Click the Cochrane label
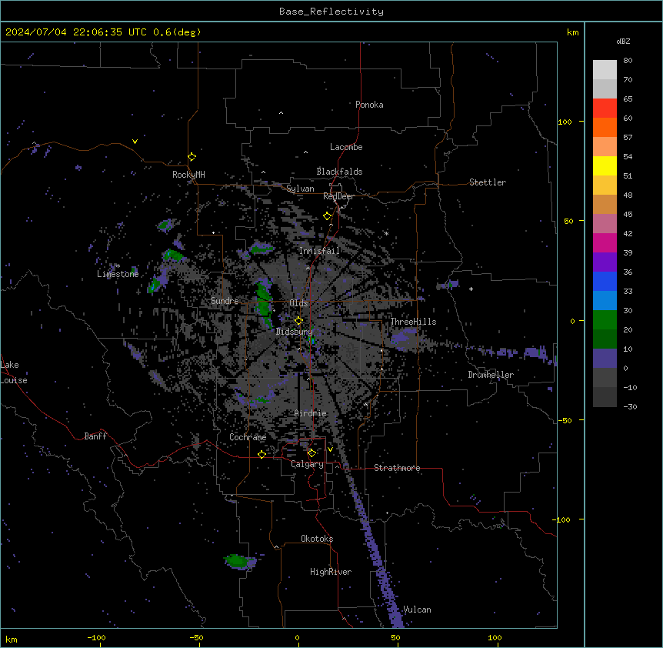 point(248,437)
